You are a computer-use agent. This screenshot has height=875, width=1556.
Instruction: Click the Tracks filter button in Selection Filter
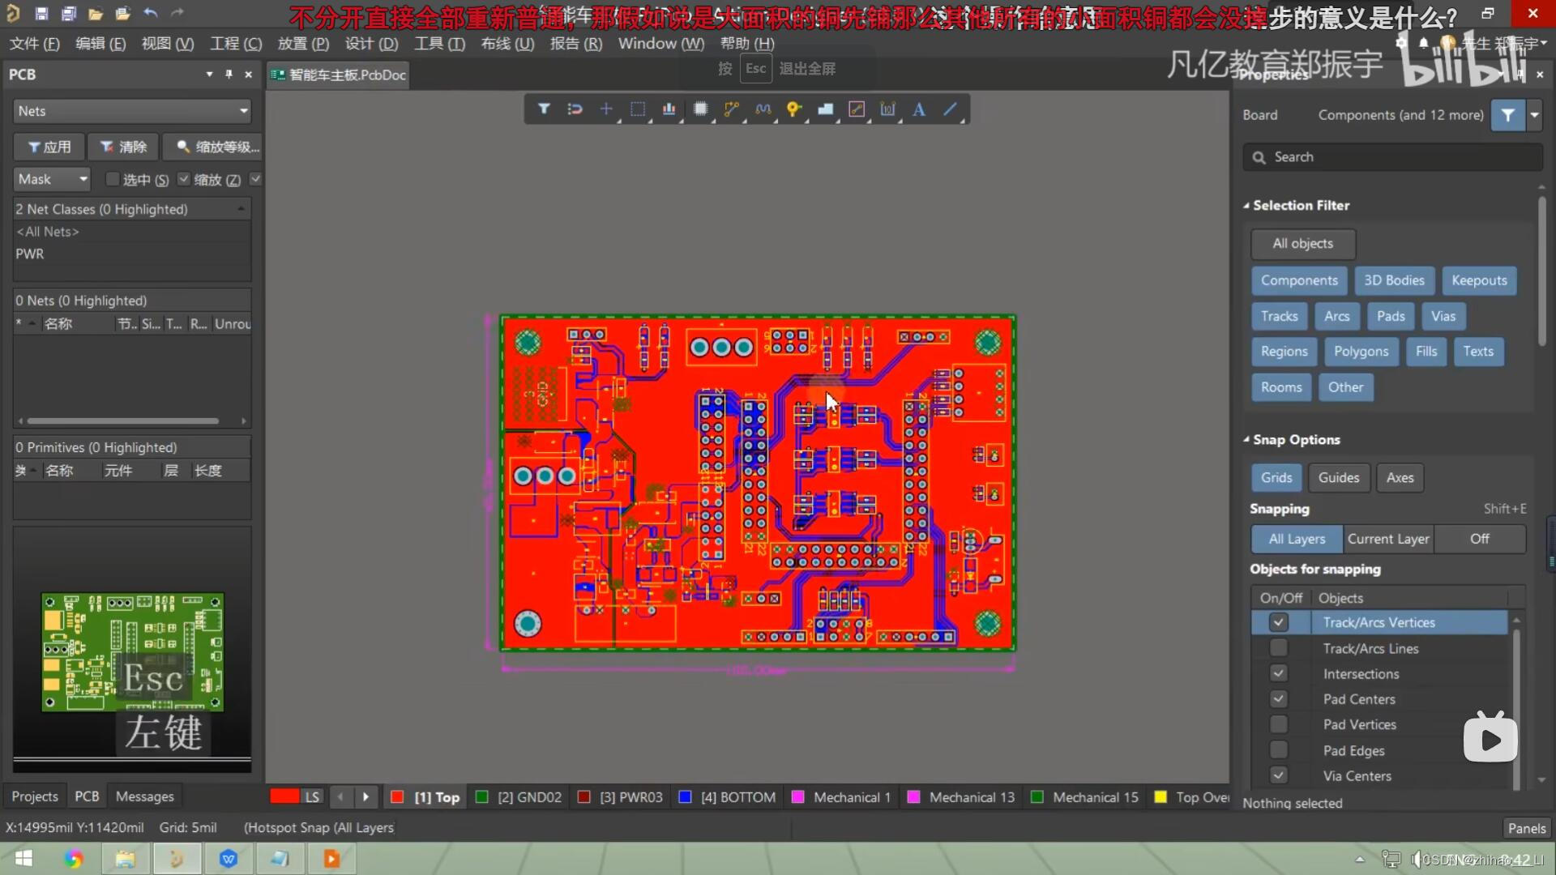coord(1279,316)
